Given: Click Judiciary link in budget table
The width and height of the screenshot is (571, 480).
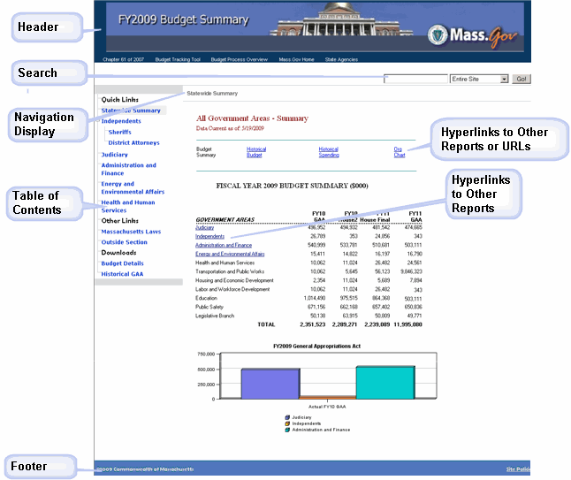Looking at the screenshot, I should 204,227.
